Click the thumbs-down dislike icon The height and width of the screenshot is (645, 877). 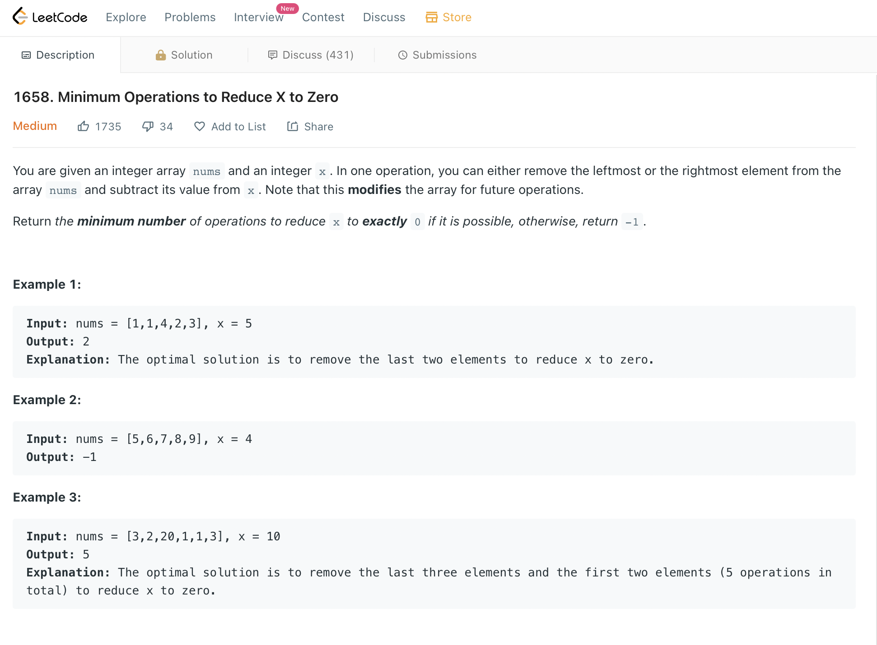pos(148,126)
